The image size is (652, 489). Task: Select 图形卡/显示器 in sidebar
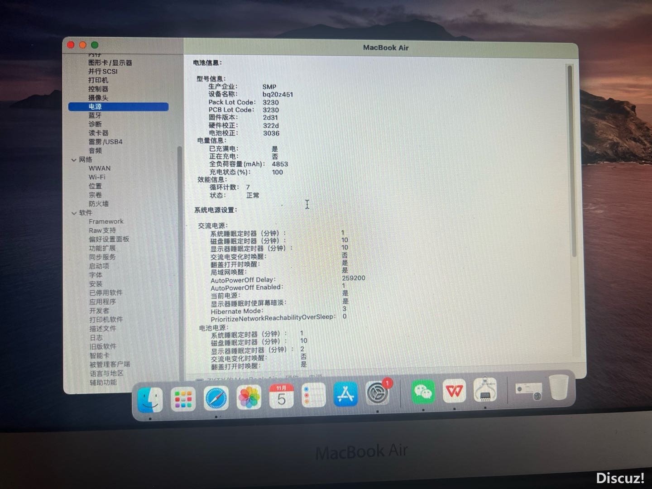[x=110, y=62]
